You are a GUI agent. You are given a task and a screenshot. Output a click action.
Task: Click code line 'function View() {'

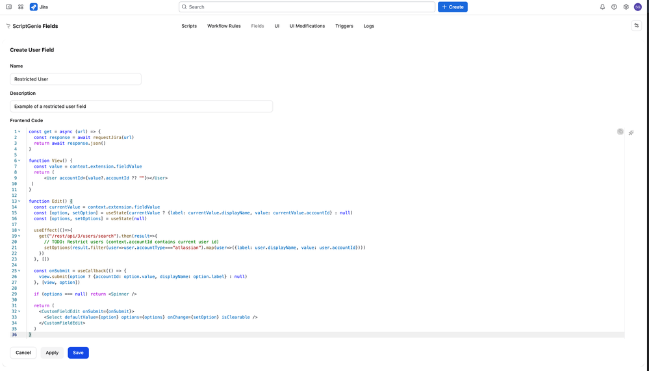pyautogui.click(x=51, y=160)
